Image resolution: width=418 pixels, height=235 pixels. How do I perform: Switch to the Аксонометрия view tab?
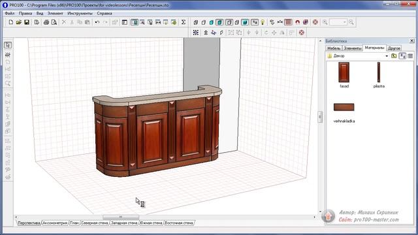tap(55, 223)
